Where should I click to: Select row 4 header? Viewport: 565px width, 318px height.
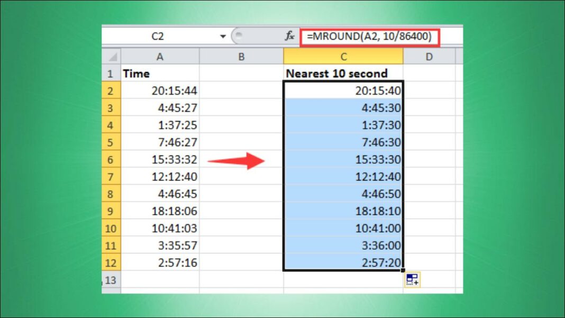pos(111,125)
